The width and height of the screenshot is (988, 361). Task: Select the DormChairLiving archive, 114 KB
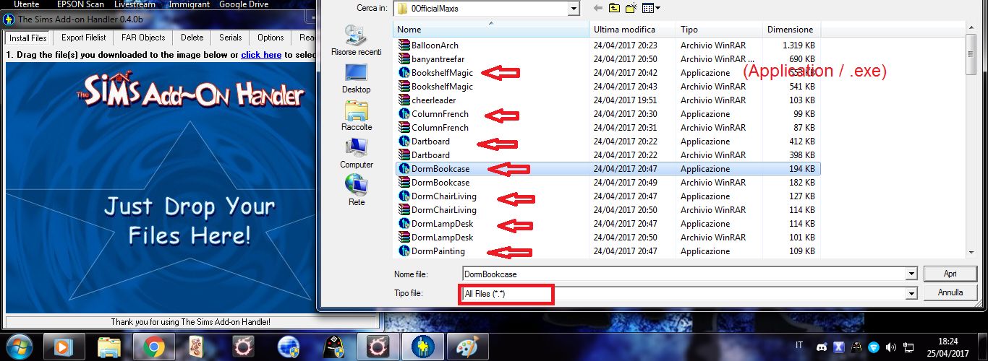pyautogui.click(x=608, y=210)
